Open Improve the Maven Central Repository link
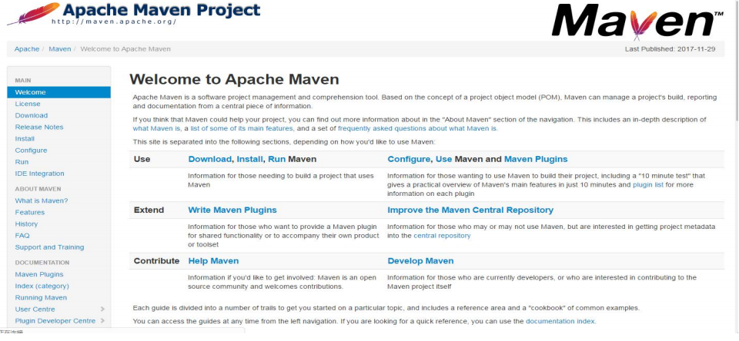The height and width of the screenshot is (341, 739). pos(470,210)
